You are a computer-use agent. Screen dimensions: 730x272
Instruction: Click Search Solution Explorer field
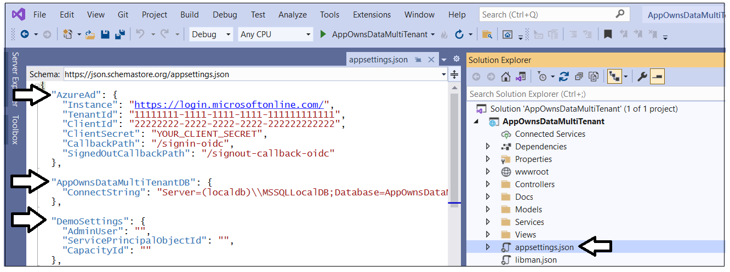(x=596, y=94)
